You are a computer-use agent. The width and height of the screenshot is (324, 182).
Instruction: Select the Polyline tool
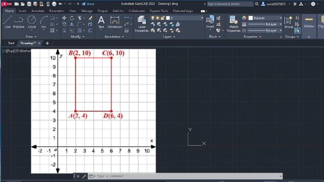(19, 22)
